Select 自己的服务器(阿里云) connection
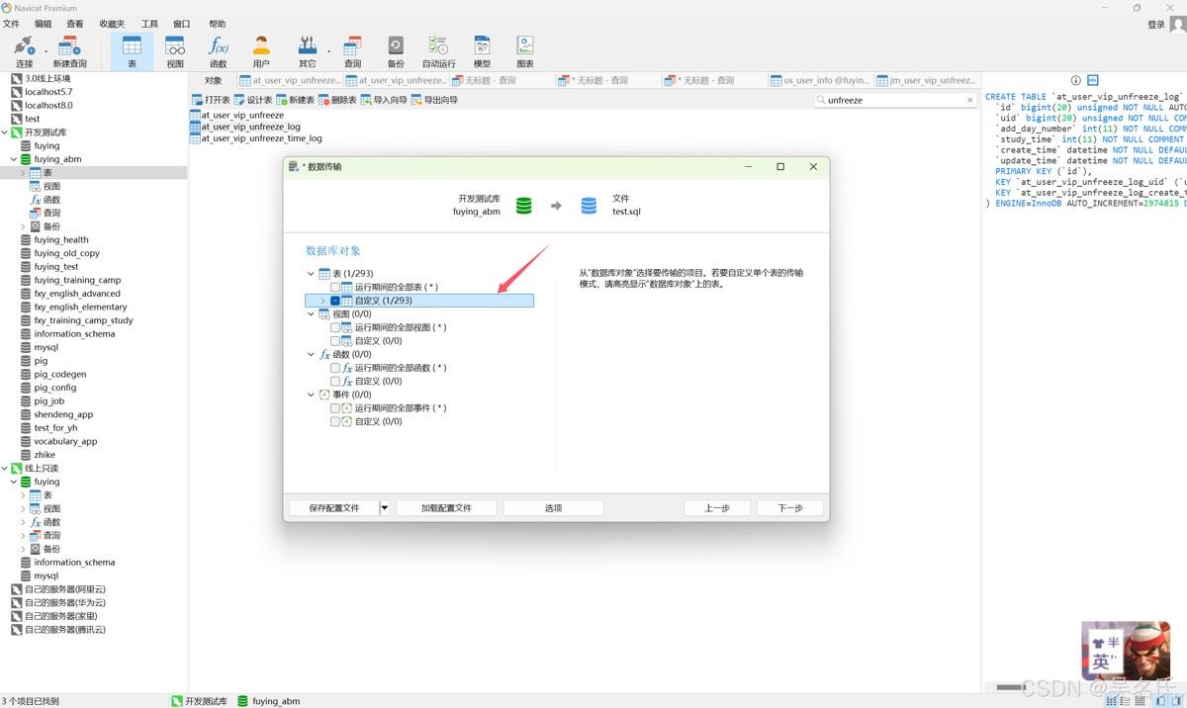Viewport: 1187px width, 708px height. coord(64,589)
